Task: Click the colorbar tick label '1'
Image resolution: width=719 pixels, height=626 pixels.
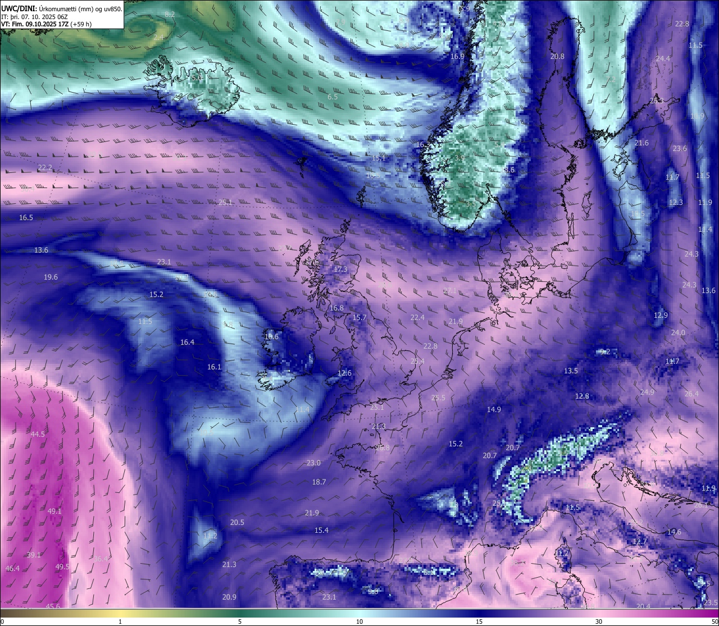Action: 120,622
